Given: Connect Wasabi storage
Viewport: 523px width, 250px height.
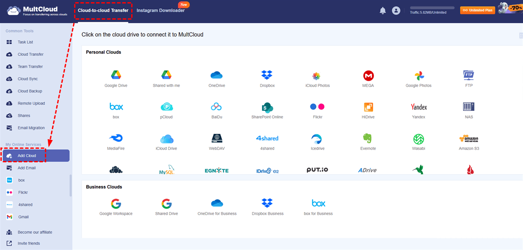Looking at the screenshot, I should (x=418, y=142).
